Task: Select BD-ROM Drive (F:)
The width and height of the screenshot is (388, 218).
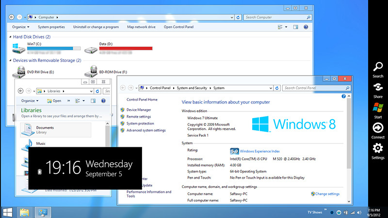Action: click(106, 72)
